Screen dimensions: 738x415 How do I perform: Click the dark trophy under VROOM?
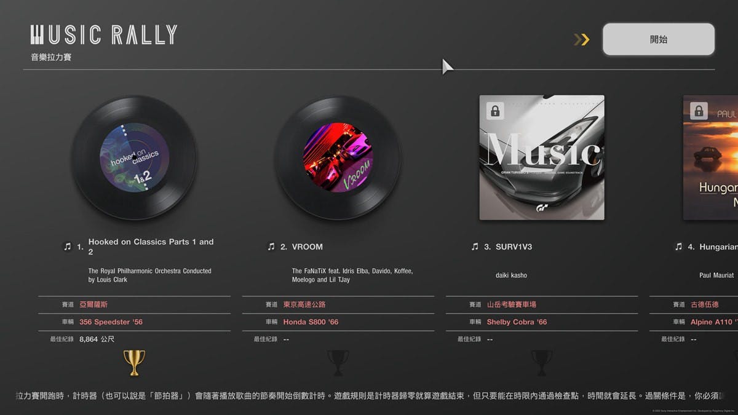pos(338,363)
